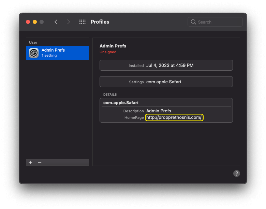
Task: Show all preferences via the grid icon
Action: click(x=82, y=22)
